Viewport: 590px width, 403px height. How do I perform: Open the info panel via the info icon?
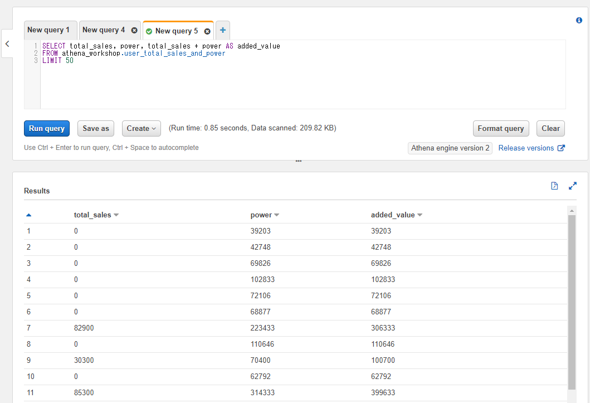coord(578,20)
